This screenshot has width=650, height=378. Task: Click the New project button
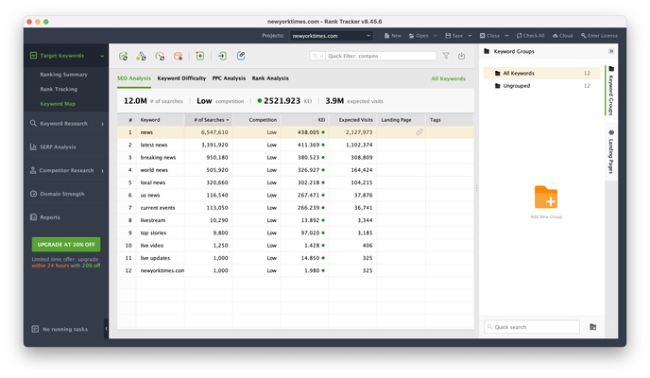(x=393, y=36)
